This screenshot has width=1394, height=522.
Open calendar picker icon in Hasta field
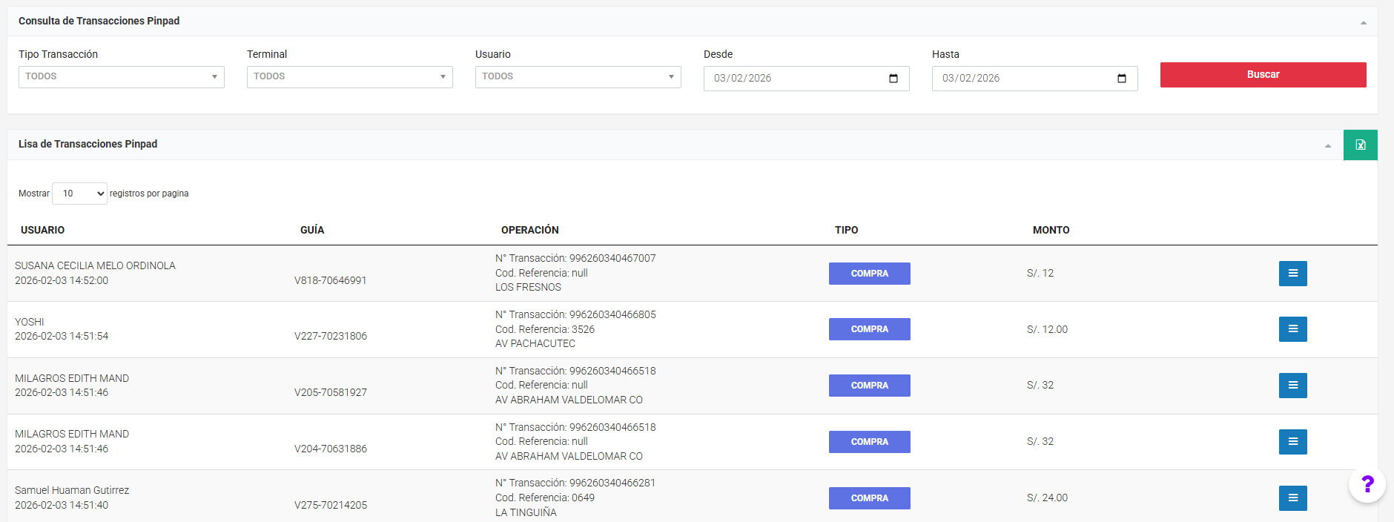1122,79
